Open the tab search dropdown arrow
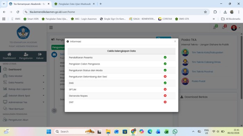 pyautogui.click(x=4, y=4)
